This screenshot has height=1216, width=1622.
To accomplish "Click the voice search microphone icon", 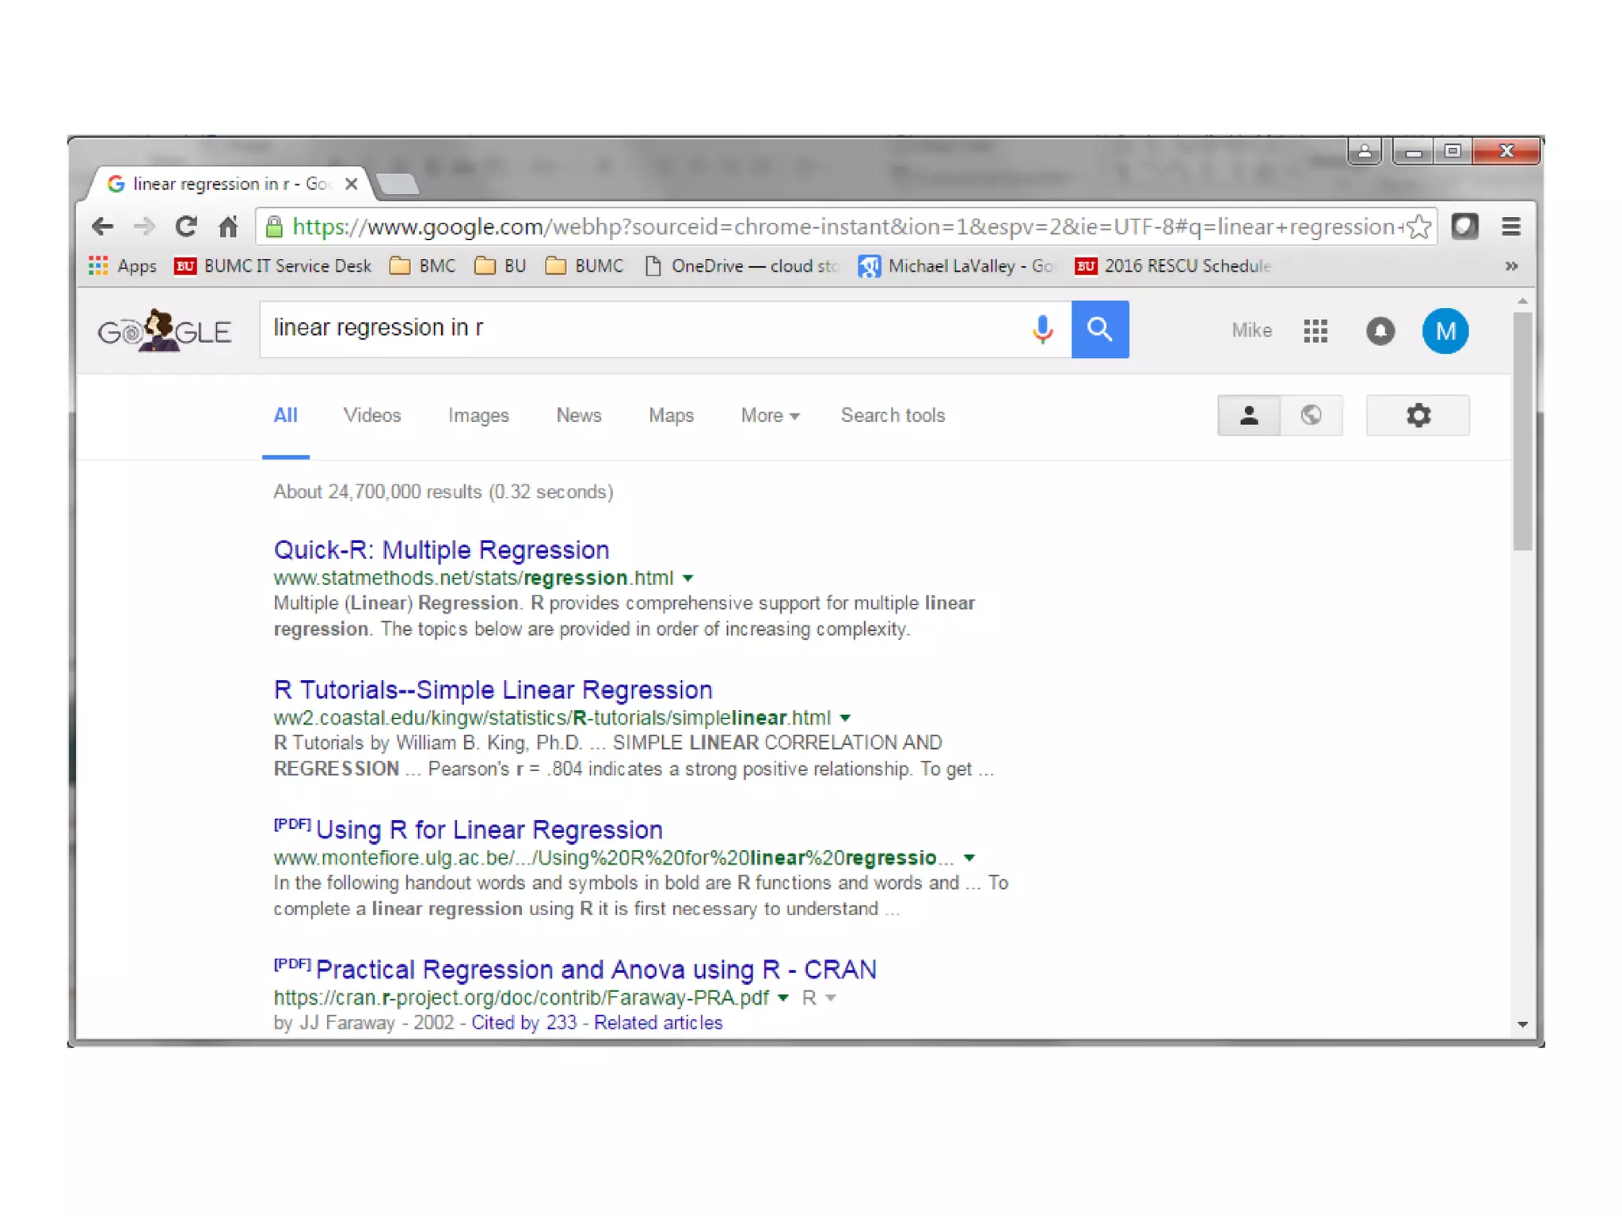I will (x=1042, y=329).
